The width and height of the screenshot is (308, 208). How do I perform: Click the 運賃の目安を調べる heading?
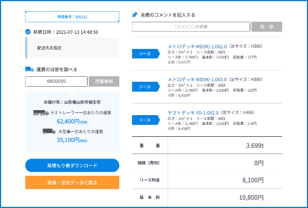coord(57,70)
